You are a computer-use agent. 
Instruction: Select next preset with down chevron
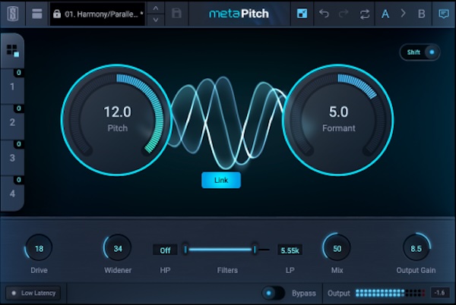click(156, 20)
